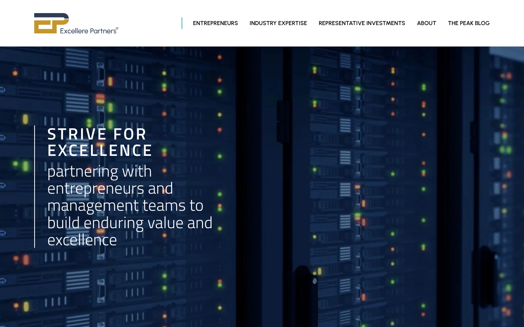This screenshot has width=524, height=327.
Task: Click the lowercase "excellence" final tagline line
Action: pos(82,240)
